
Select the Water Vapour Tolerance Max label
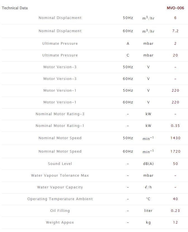click(x=60, y=175)
